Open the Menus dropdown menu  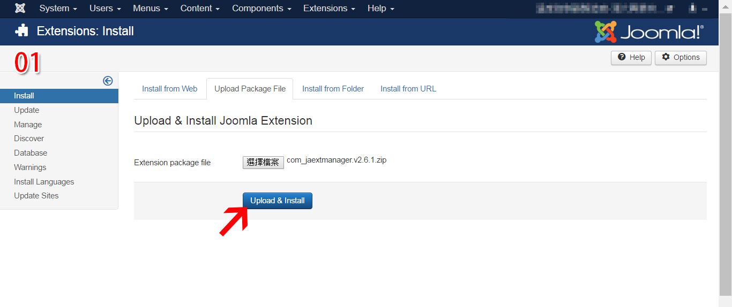151,9
